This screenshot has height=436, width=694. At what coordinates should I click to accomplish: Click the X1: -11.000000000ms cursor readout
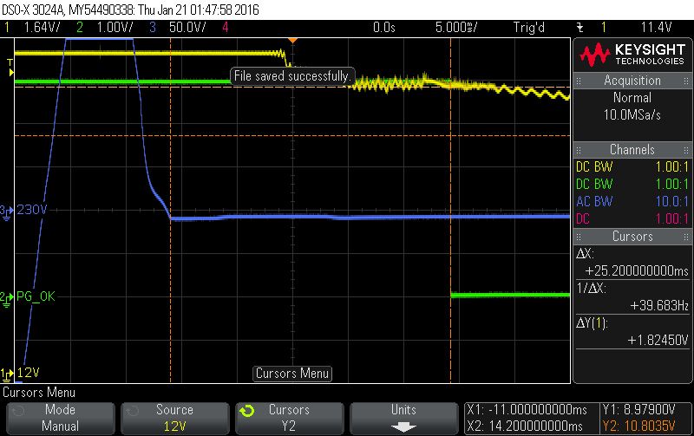pyautogui.click(x=527, y=410)
